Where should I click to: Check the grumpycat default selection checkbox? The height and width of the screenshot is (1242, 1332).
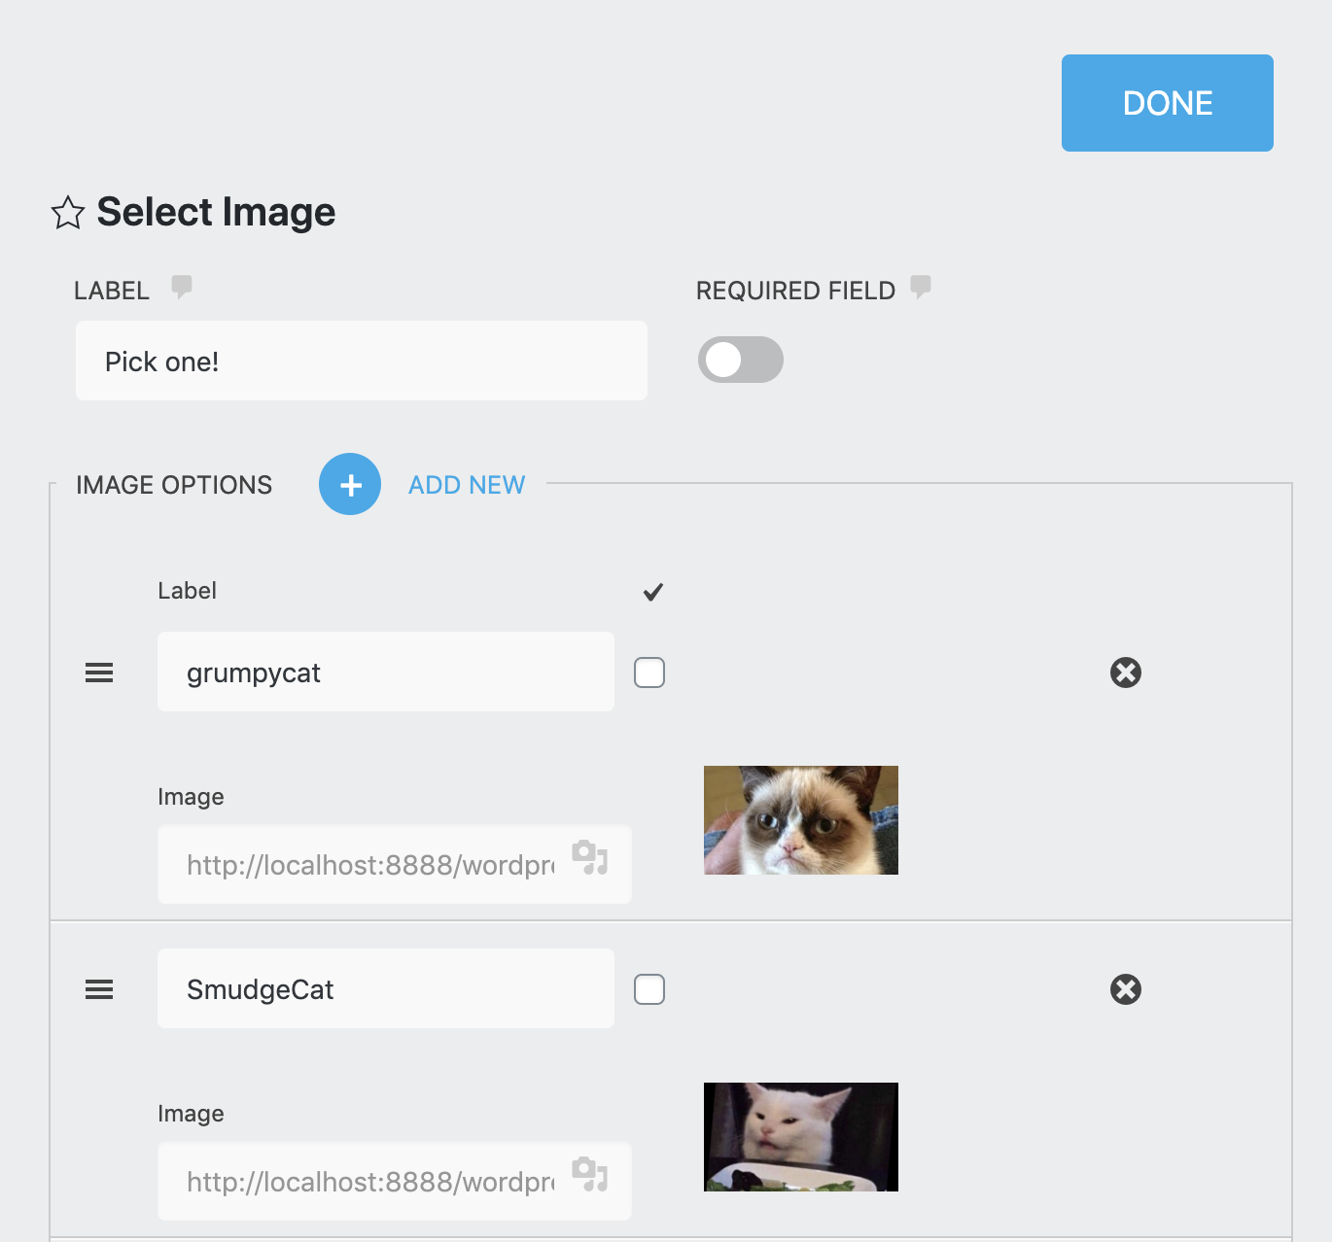pos(649,672)
